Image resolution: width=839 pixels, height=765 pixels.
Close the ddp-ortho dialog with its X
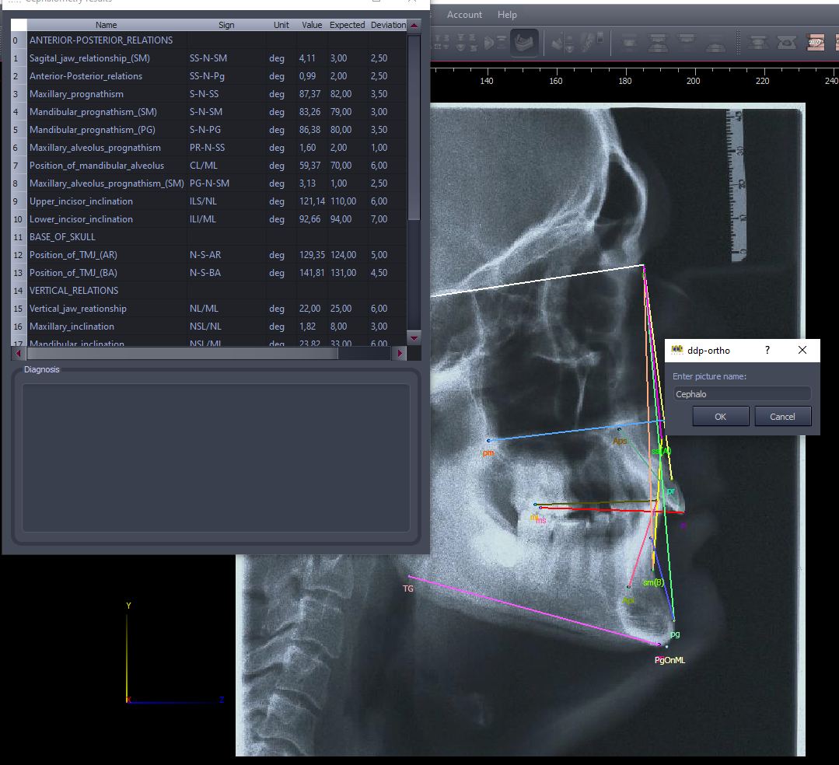pos(802,351)
